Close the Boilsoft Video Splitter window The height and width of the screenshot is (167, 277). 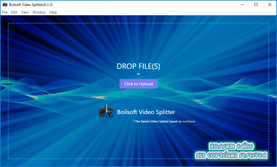[269, 4]
